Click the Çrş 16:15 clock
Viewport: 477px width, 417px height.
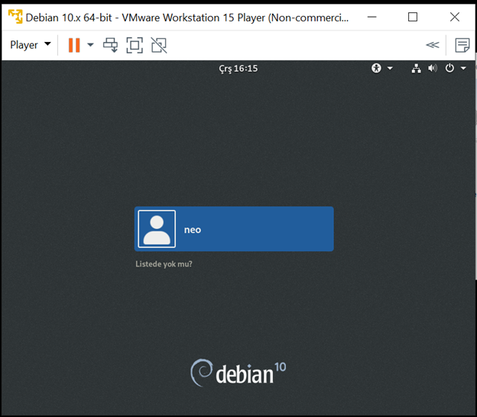238,69
